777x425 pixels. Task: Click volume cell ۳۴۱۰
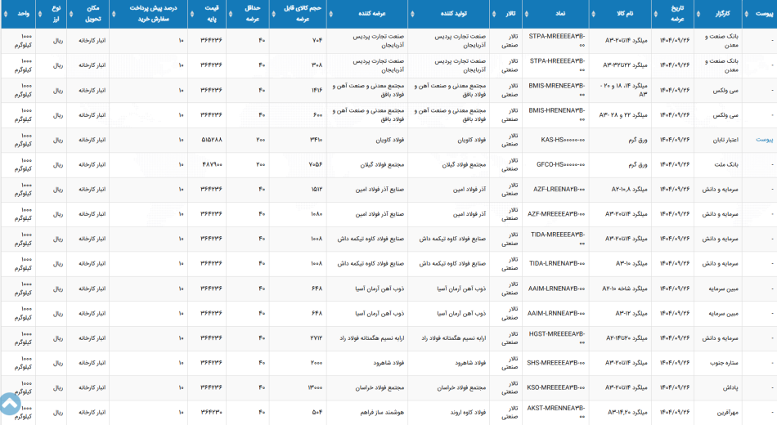[x=298, y=141]
